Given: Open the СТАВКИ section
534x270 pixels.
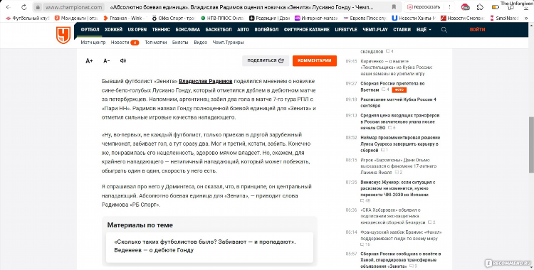Looking at the screenshot, I should click(402, 30).
